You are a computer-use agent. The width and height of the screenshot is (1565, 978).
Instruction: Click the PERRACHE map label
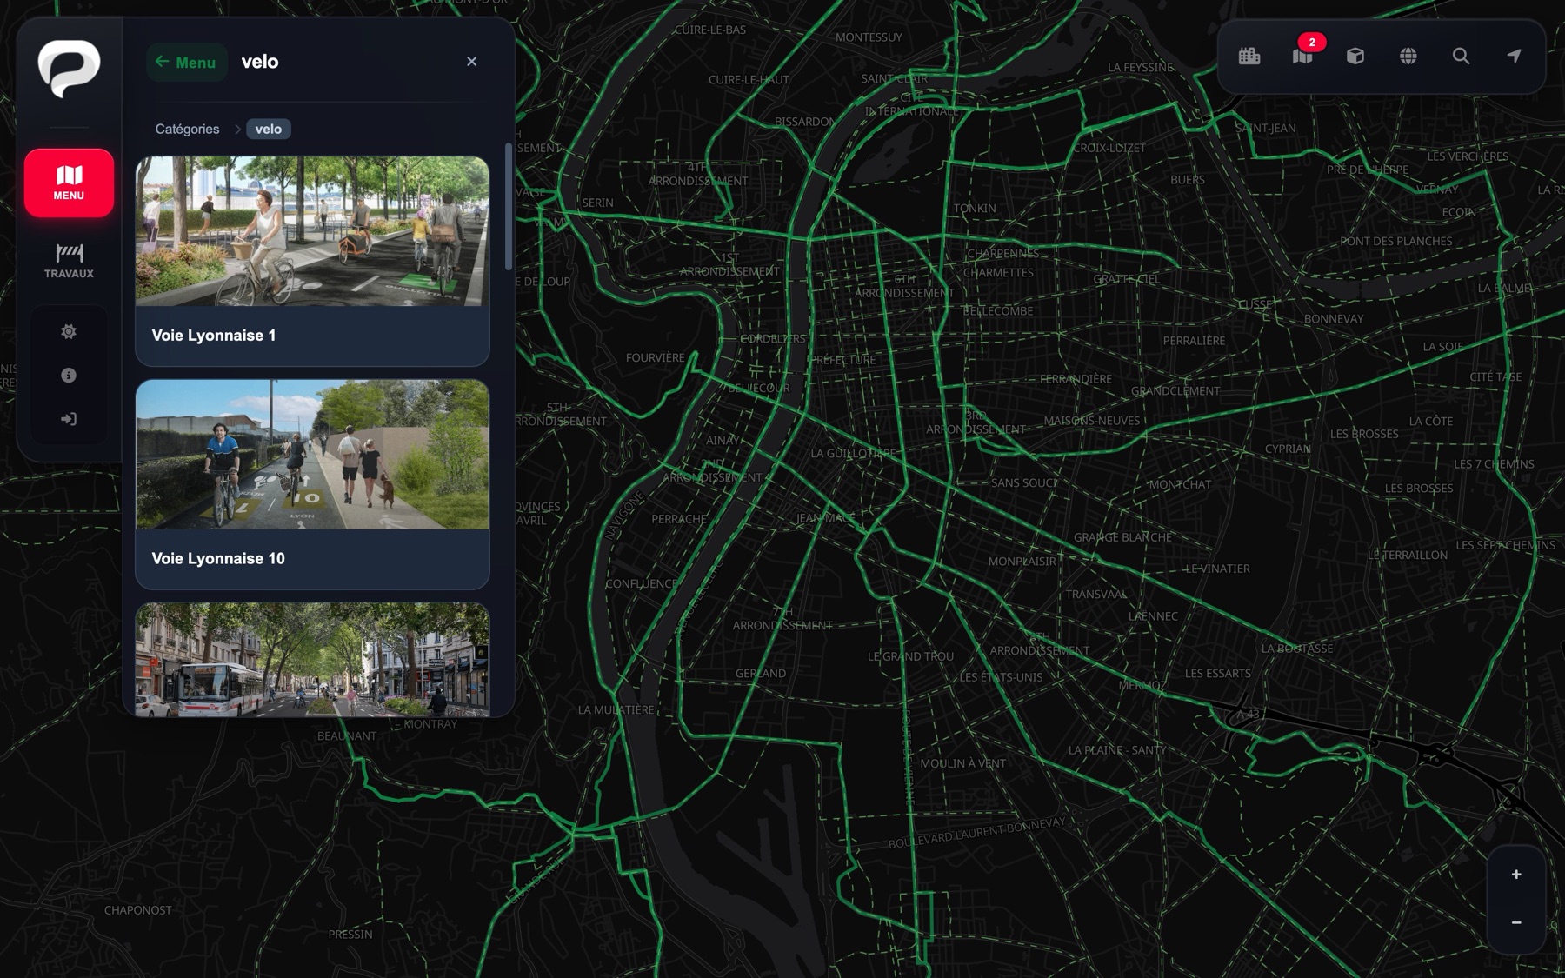[679, 519]
